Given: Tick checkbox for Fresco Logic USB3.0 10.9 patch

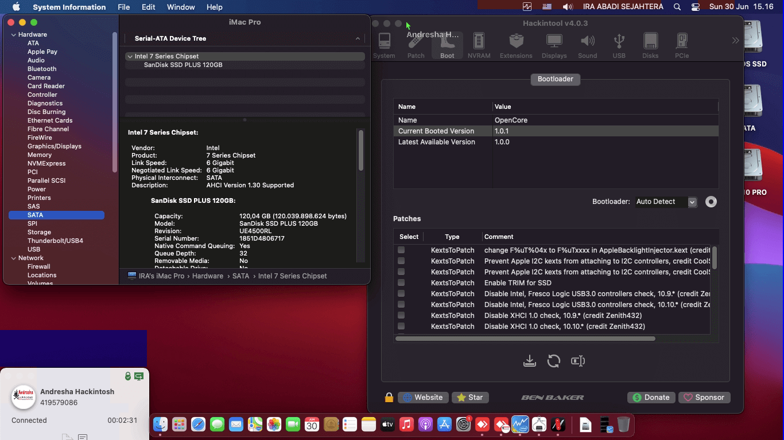Looking at the screenshot, I should [401, 293].
